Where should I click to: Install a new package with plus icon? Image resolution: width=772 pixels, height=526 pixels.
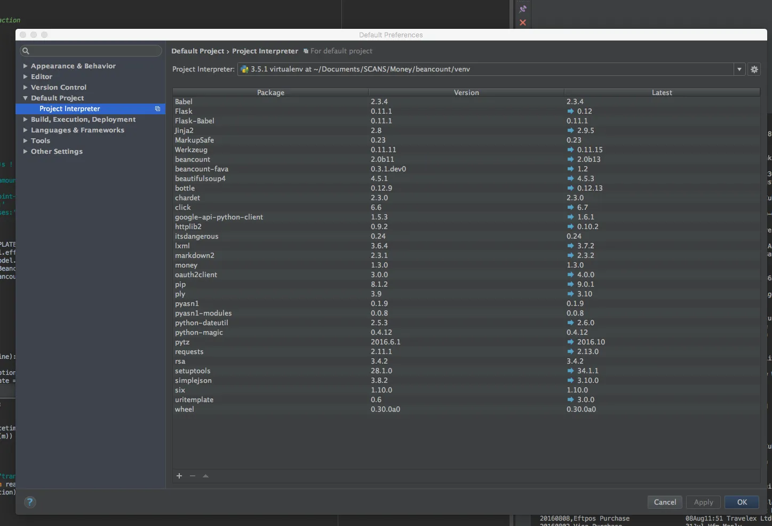(x=179, y=476)
